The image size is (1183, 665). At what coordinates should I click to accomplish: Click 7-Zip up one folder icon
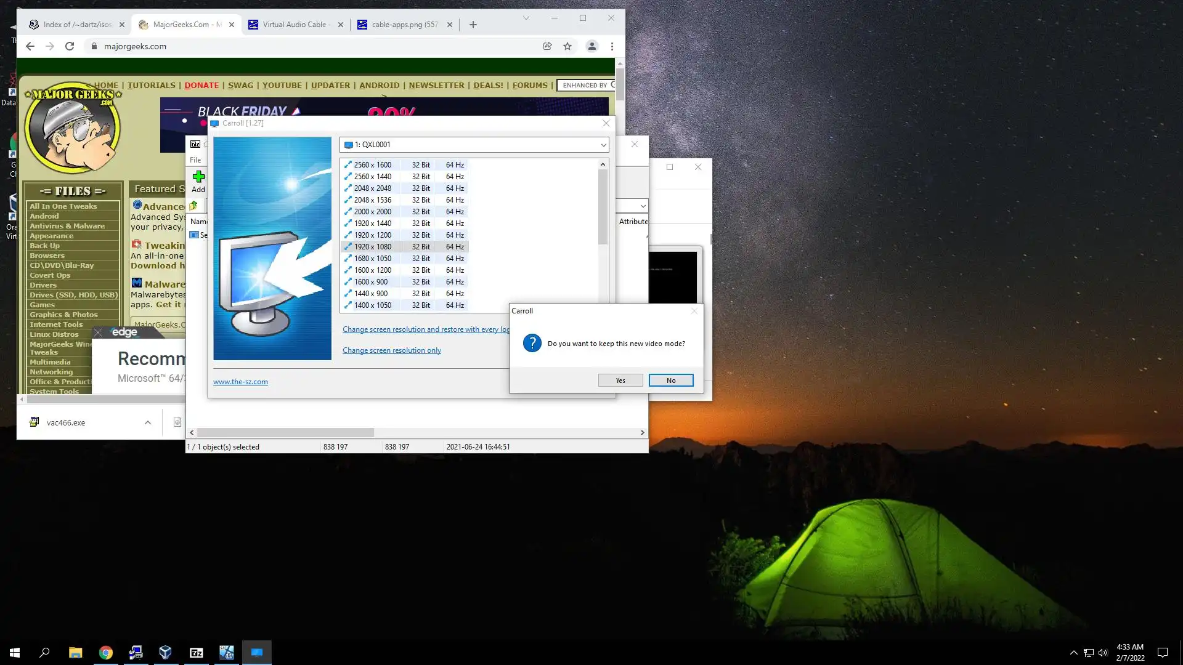point(193,206)
